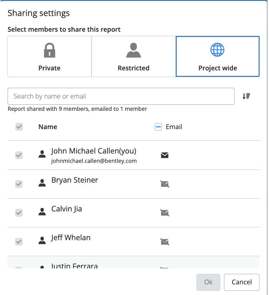This screenshot has width=269, height=295.
Task: Click the globe icon for Project wide
Action: (217, 50)
